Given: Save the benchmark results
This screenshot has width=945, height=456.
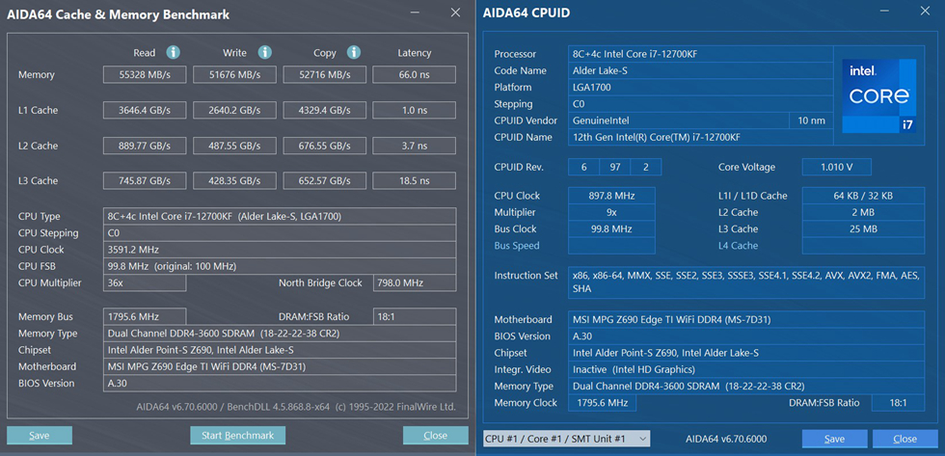Looking at the screenshot, I should (40, 436).
